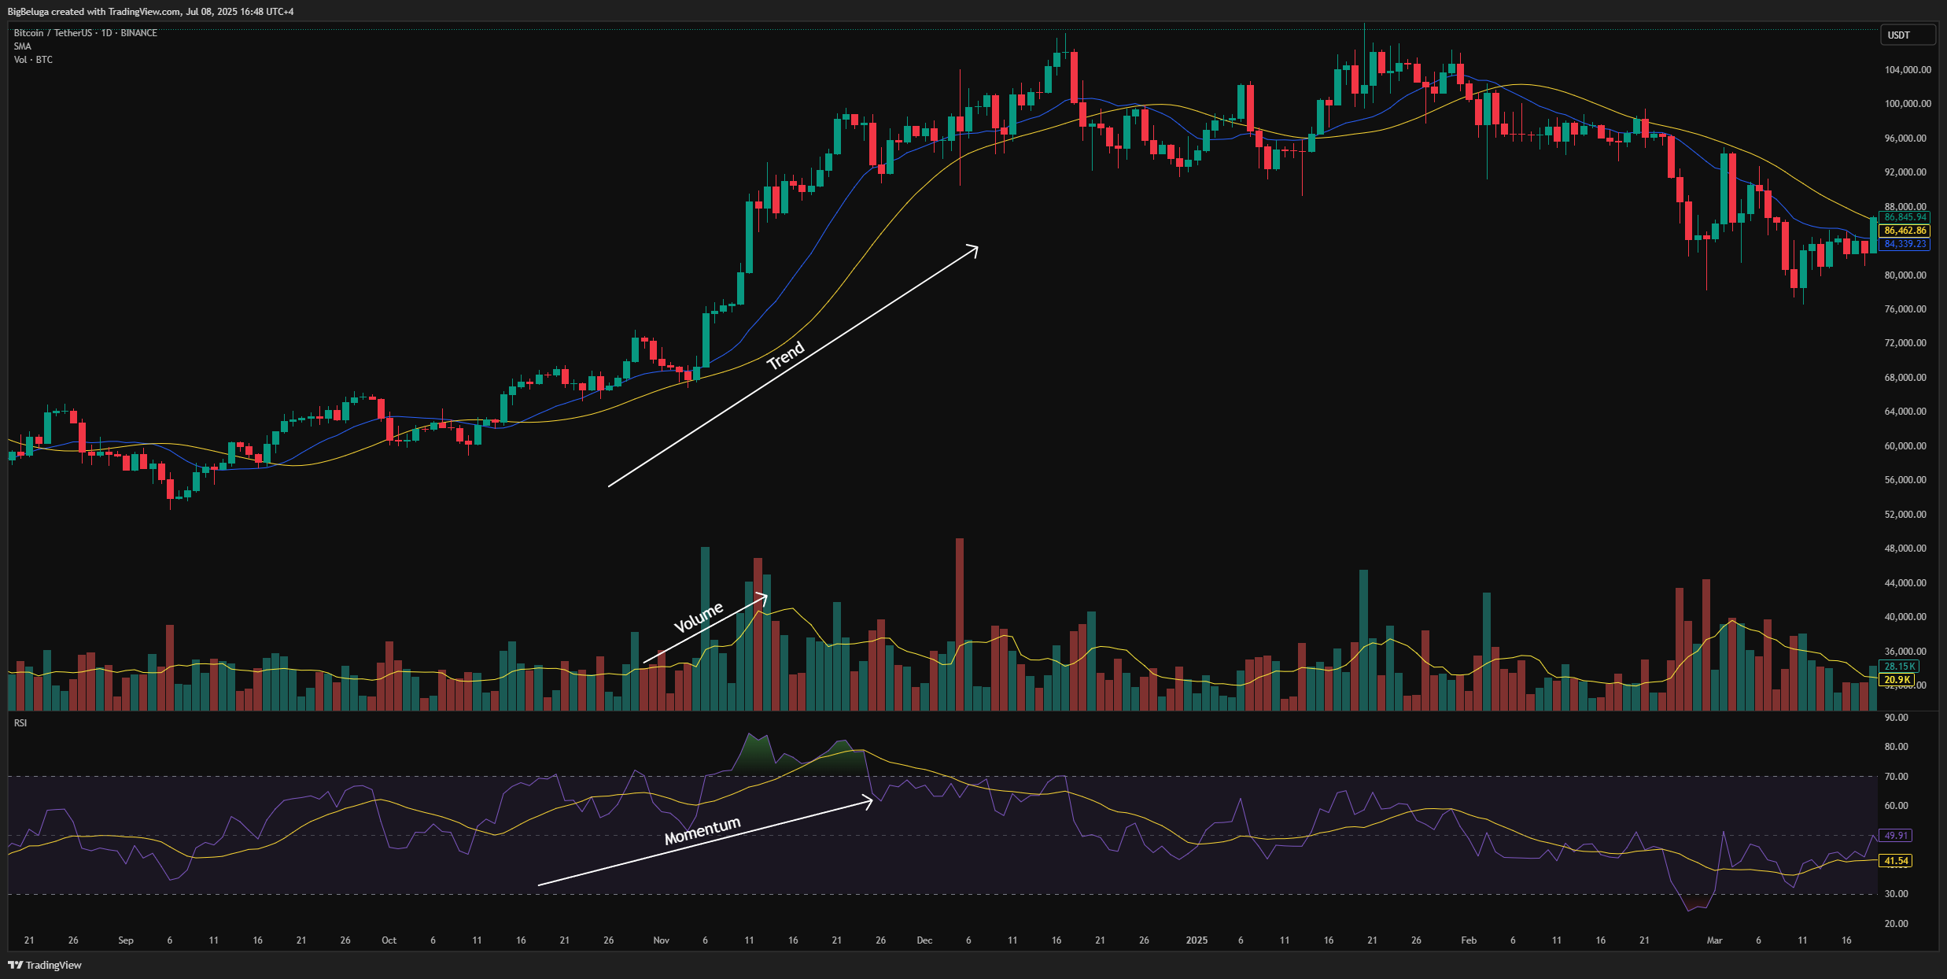Image resolution: width=1947 pixels, height=979 pixels.
Task: Click the 64,000.00 price axis tick
Action: pyautogui.click(x=1906, y=412)
